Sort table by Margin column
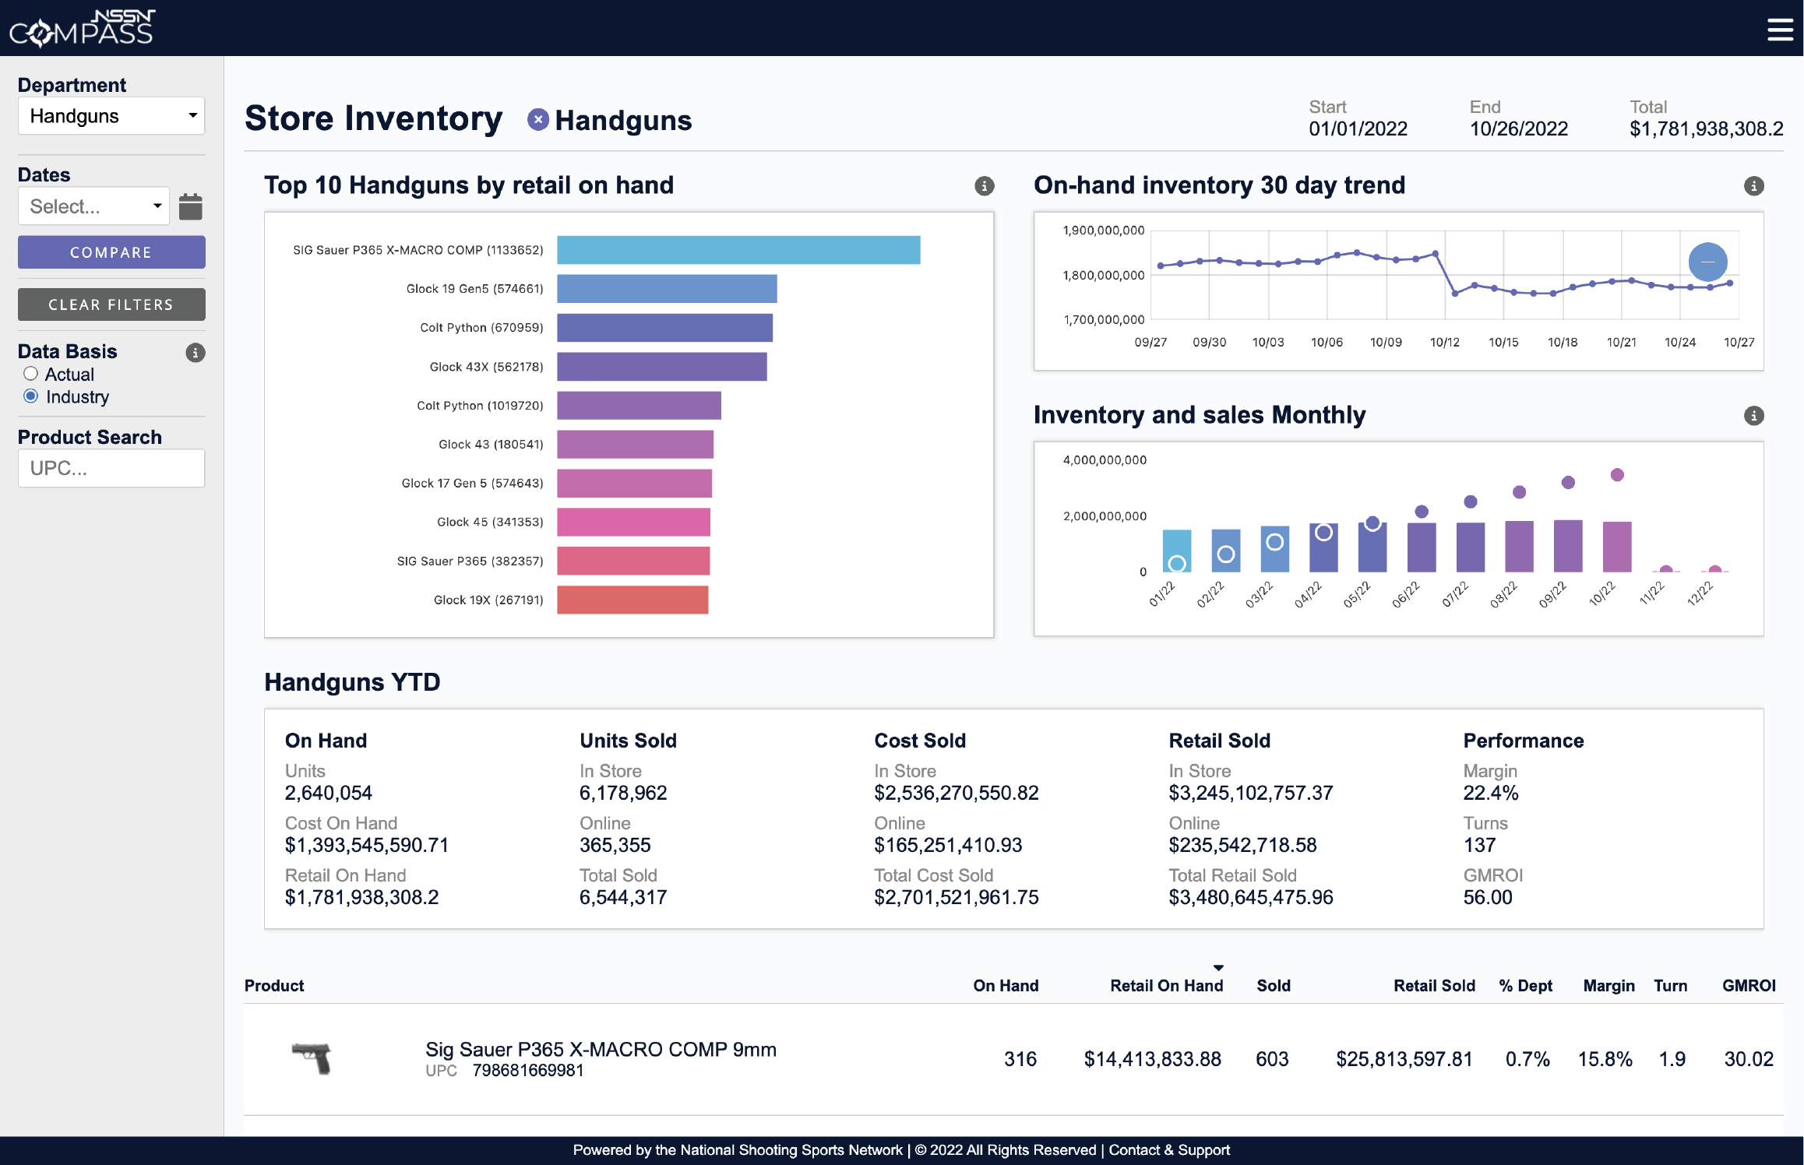 point(1609,986)
